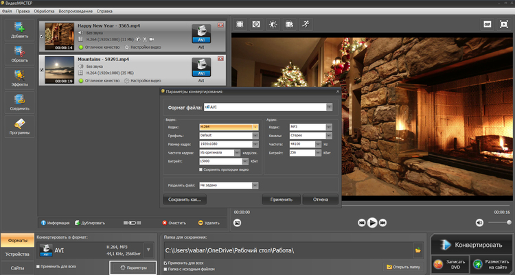515x275 pixels.
Task: Click Дублировать duplicate button
Action: click(90, 223)
